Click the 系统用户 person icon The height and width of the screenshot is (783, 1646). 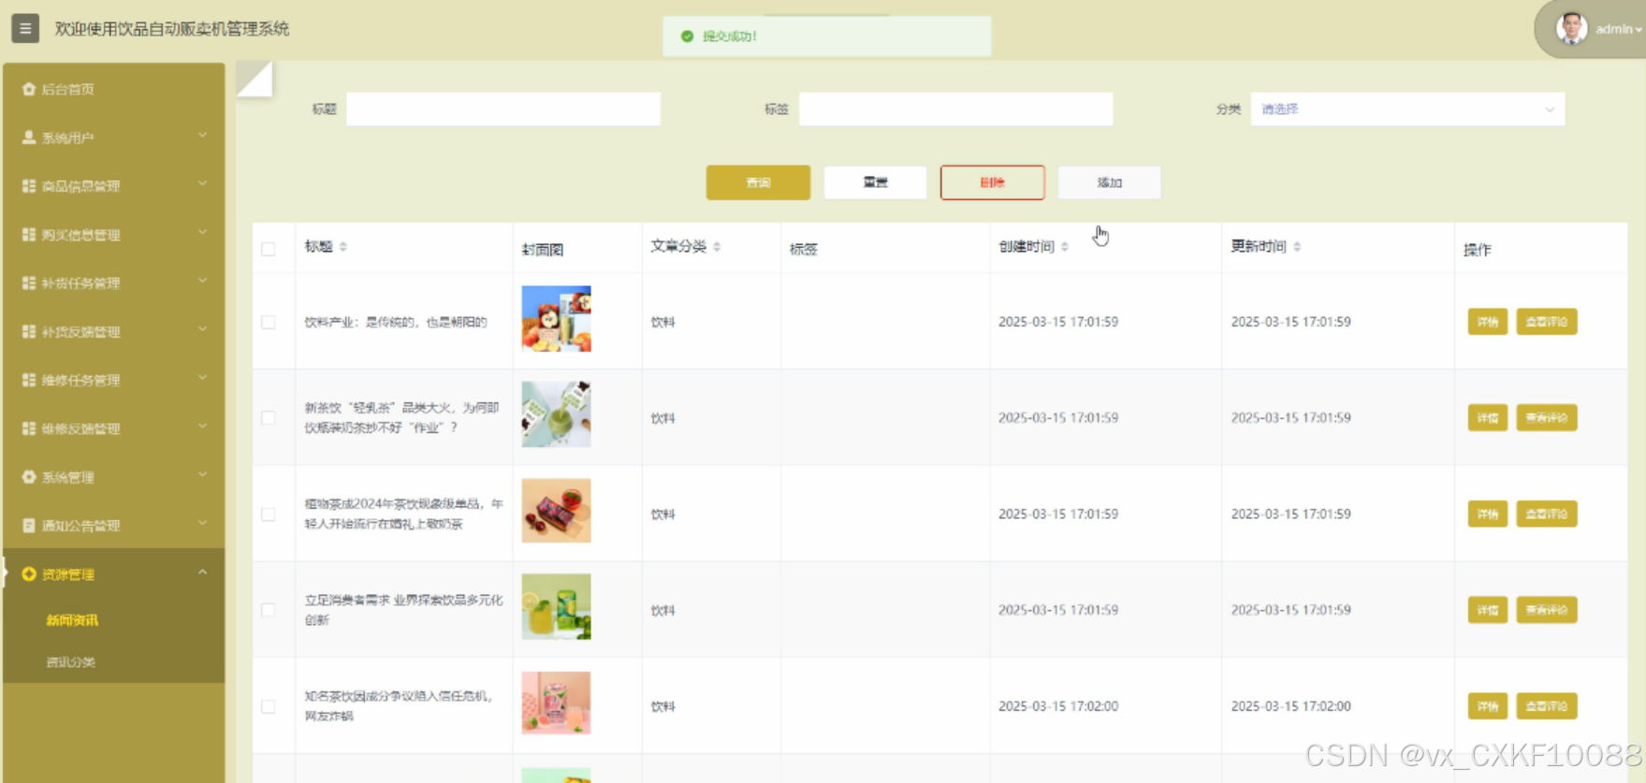pos(29,138)
